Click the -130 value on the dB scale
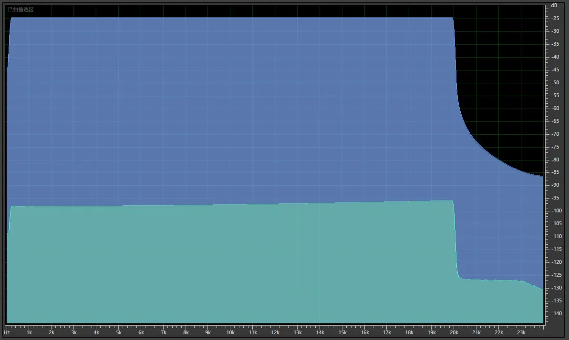Screen dimensions: 569x340 pyautogui.click(x=557, y=288)
